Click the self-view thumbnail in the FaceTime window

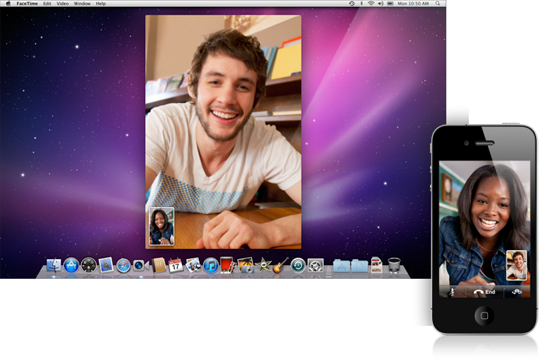point(161,226)
